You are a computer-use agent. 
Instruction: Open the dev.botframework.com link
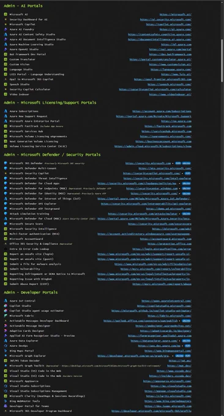tap(170, 54)
